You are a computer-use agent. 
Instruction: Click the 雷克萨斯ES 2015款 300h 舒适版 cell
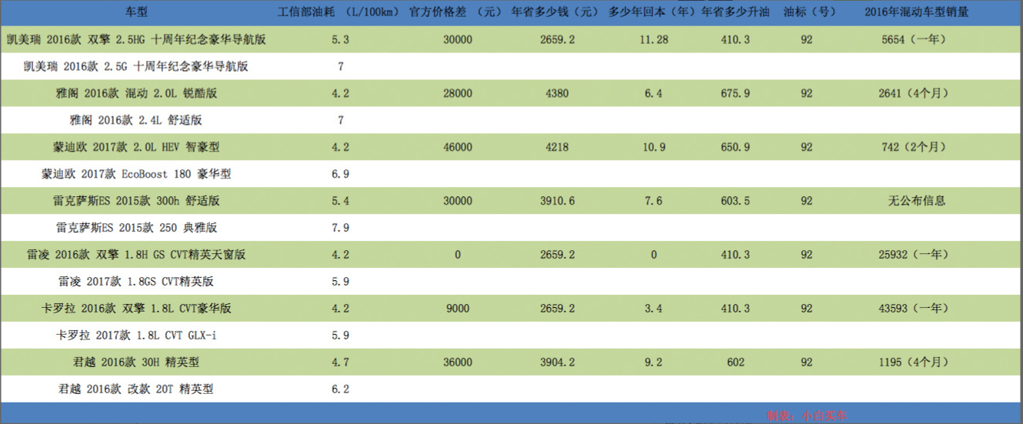click(x=136, y=201)
